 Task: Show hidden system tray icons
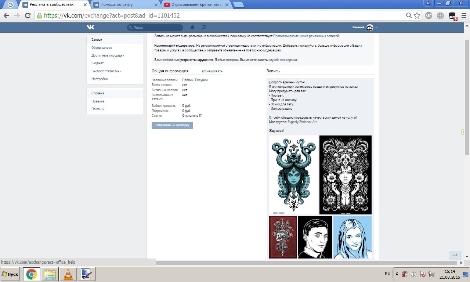click(x=397, y=274)
